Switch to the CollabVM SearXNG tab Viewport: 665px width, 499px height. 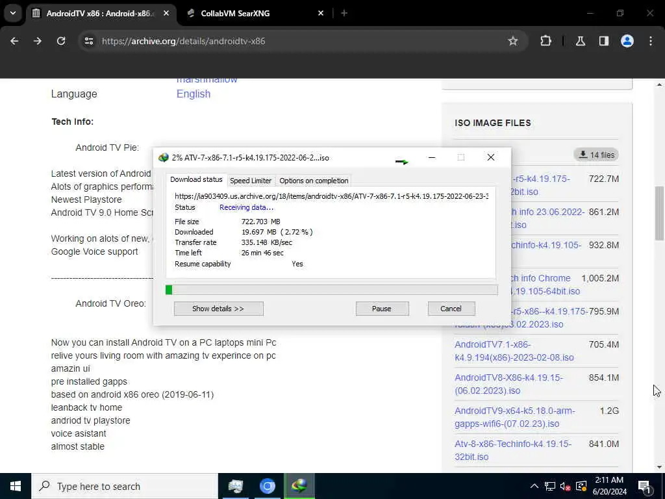tap(255, 13)
